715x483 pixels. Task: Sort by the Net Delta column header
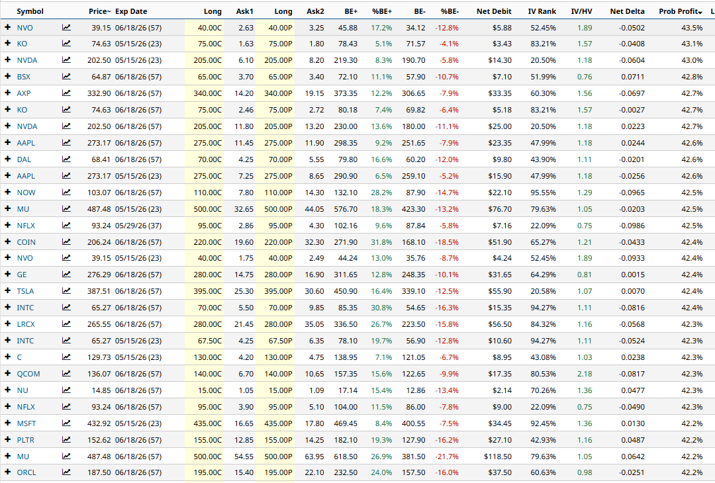coord(627,11)
